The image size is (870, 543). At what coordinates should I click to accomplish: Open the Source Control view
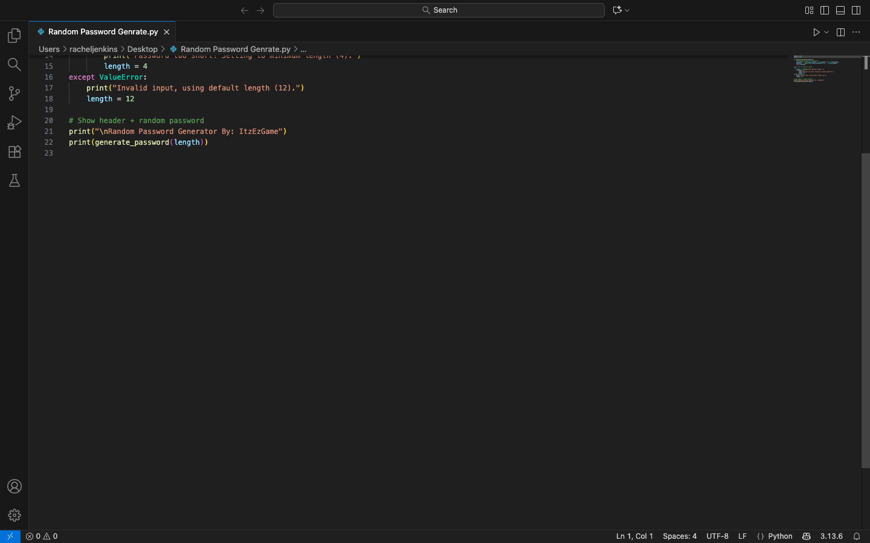click(14, 94)
